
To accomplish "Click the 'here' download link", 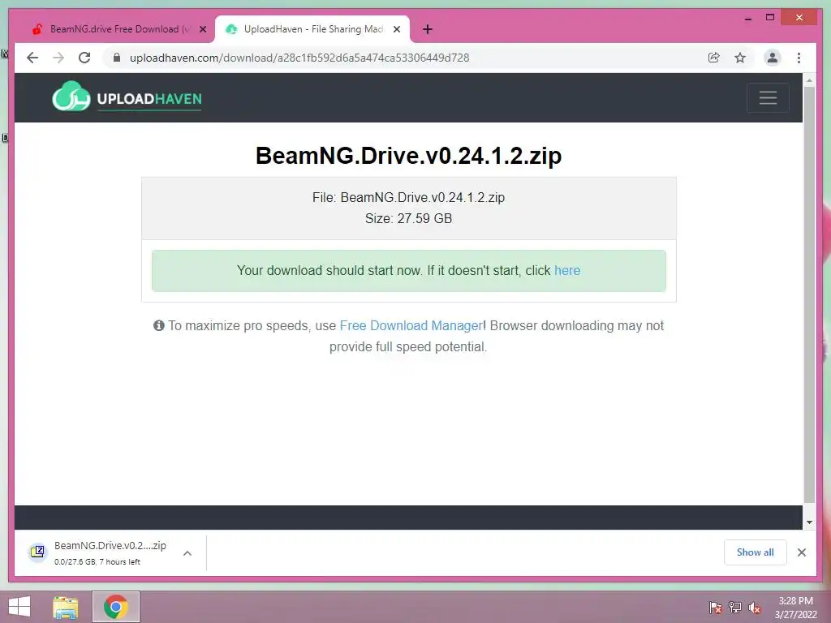I will [x=567, y=271].
